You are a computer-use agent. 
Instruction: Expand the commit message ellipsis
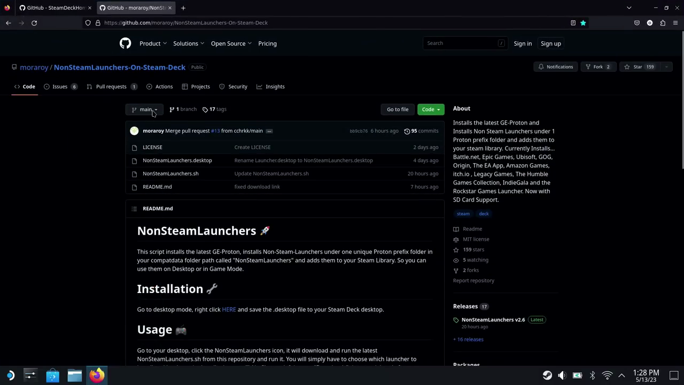coord(269,131)
